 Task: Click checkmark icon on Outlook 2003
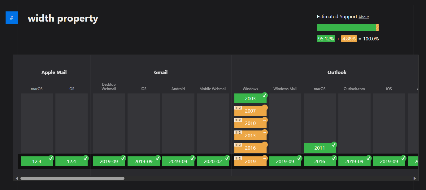[265, 95]
